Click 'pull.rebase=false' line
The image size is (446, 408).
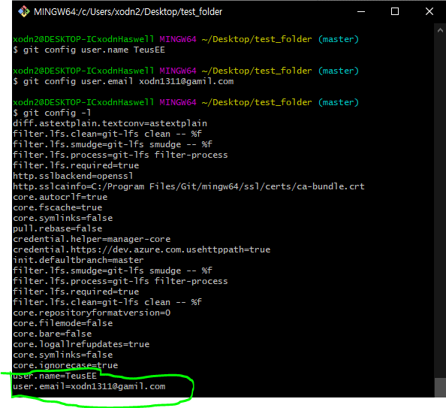58,228
